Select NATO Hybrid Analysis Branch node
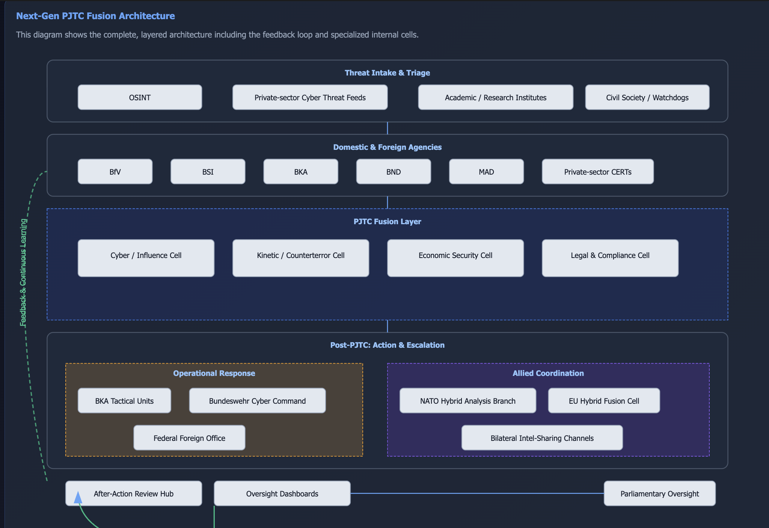The width and height of the screenshot is (769, 528). tap(467, 401)
